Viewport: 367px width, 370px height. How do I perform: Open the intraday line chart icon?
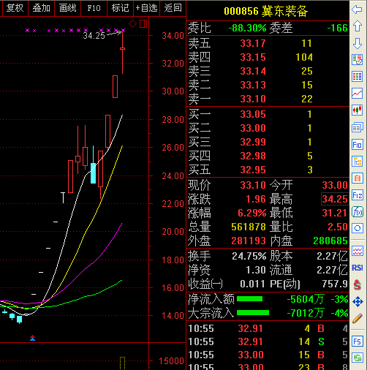point(357,94)
